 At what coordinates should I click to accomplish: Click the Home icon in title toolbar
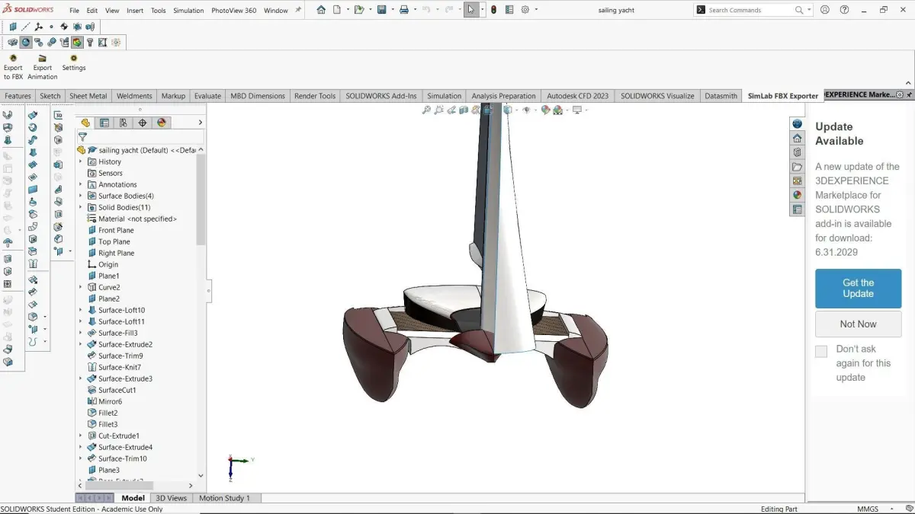coord(321,10)
